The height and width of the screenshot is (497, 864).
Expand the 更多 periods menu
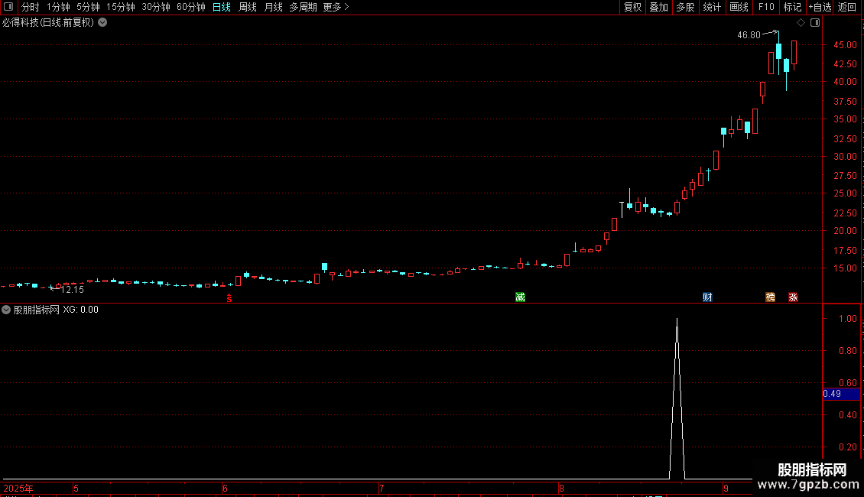[336, 7]
